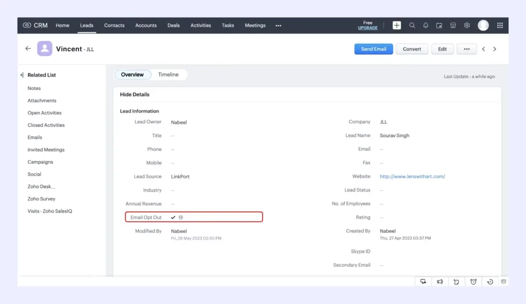Viewport: 526px width, 304px height.
Task: Open Notes in the related list
Action: pyautogui.click(x=34, y=88)
